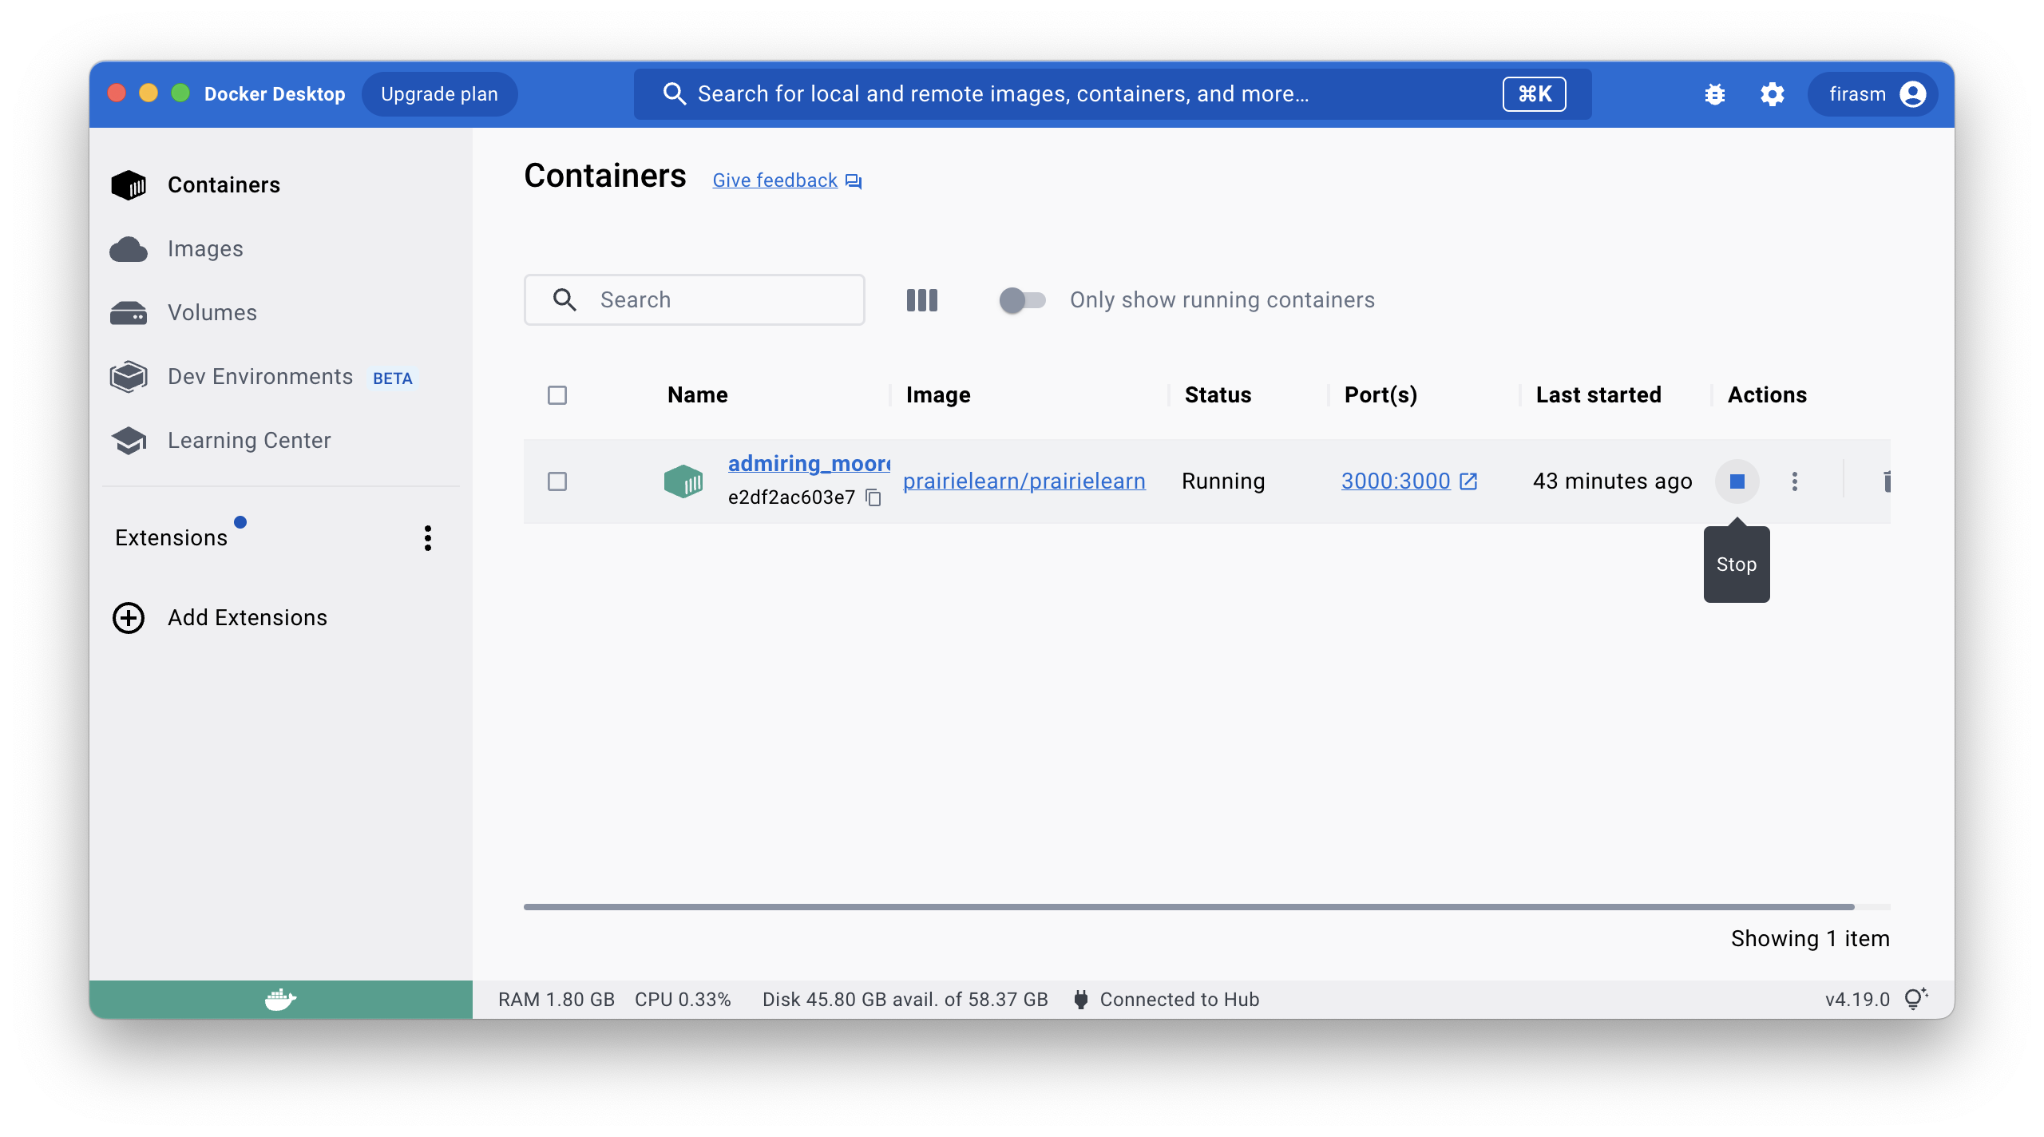Open the Learning Center section
This screenshot has width=2044, height=1137.
281,441
